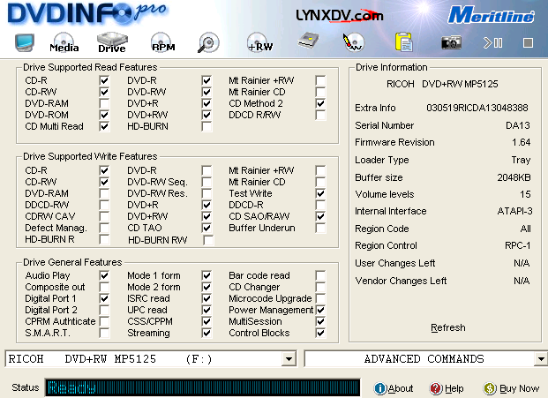The height and width of the screenshot is (398, 548).
Task: Click the Buy Now text link
Action: [520, 388]
